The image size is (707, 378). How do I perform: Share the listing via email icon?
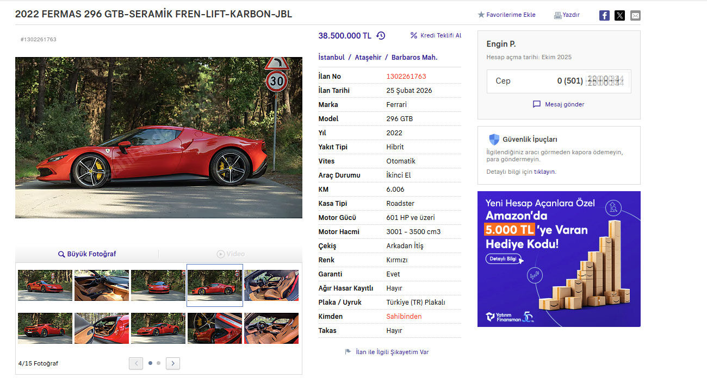click(x=635, y=15)
